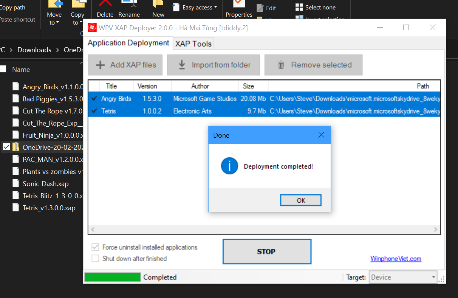Click the blue information icon in dialog

(229, 166)
